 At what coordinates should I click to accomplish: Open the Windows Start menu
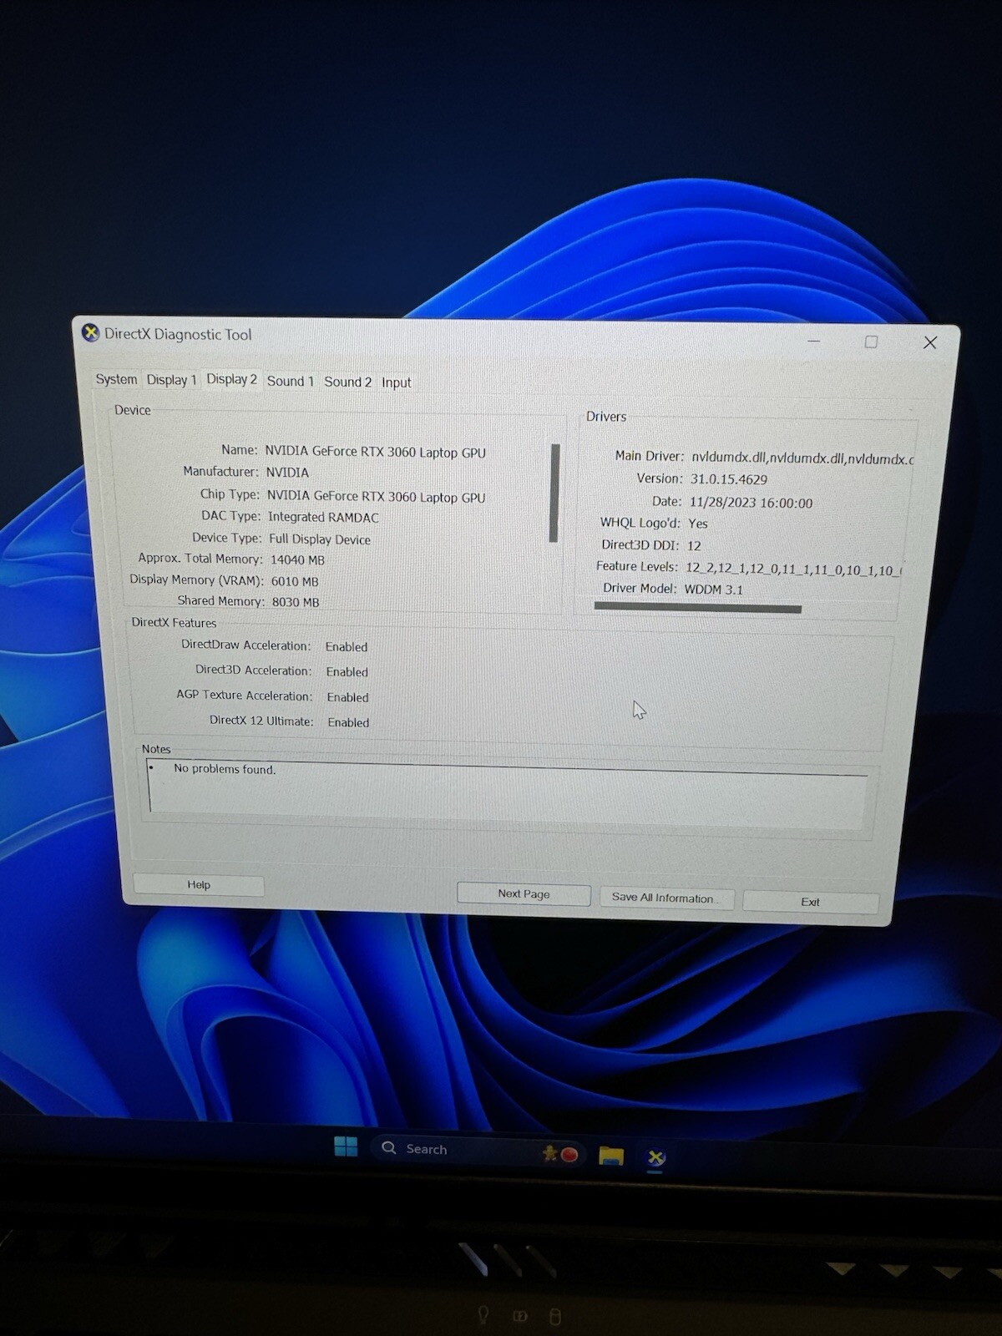pyautogui.click(x=346, y=1146)
